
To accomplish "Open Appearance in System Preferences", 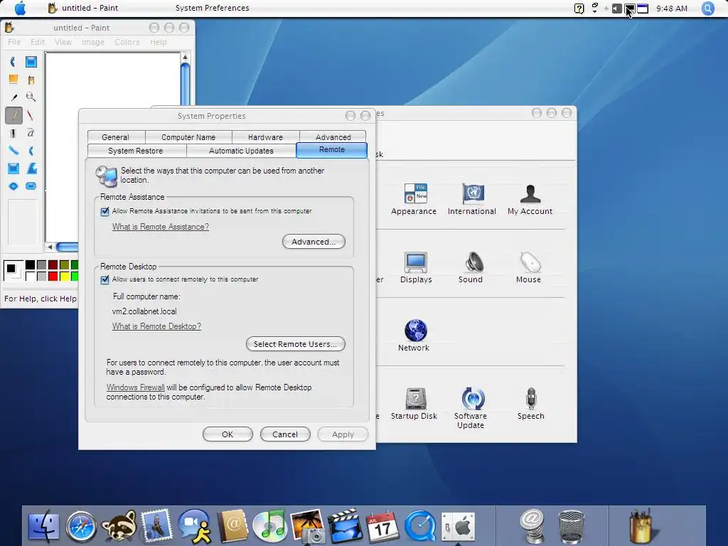I will [414, 199].
